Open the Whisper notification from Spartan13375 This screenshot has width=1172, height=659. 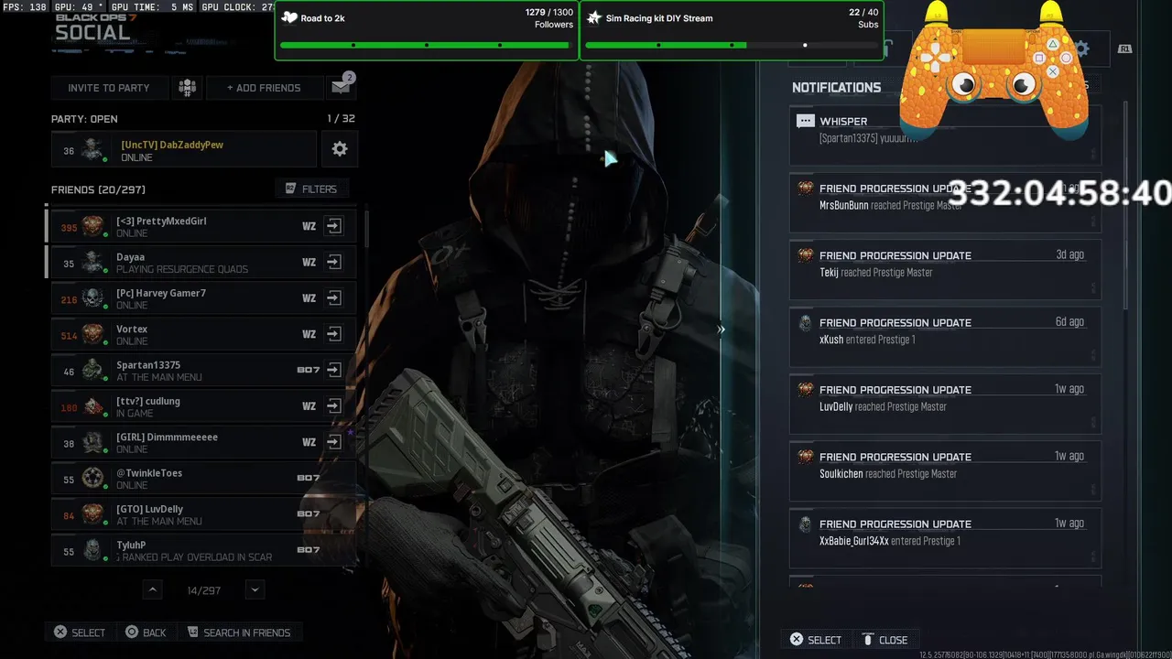945,137
